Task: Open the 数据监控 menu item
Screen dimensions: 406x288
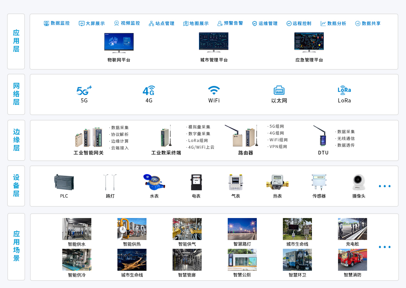Action: (x=57, y=23)
